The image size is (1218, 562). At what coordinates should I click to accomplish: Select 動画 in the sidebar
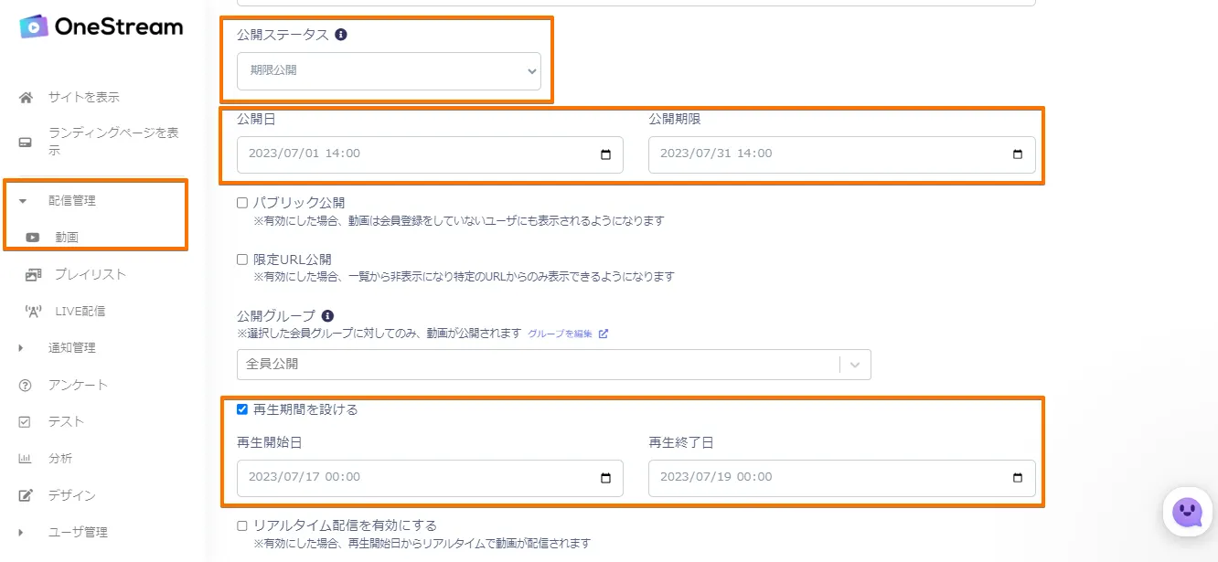click(x=67, y=238)
